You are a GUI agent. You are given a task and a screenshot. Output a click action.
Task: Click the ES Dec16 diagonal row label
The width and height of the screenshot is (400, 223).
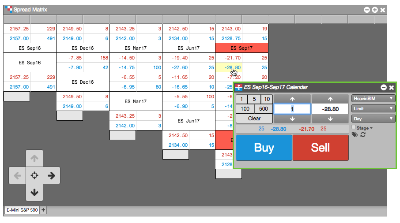pos(83,82)
